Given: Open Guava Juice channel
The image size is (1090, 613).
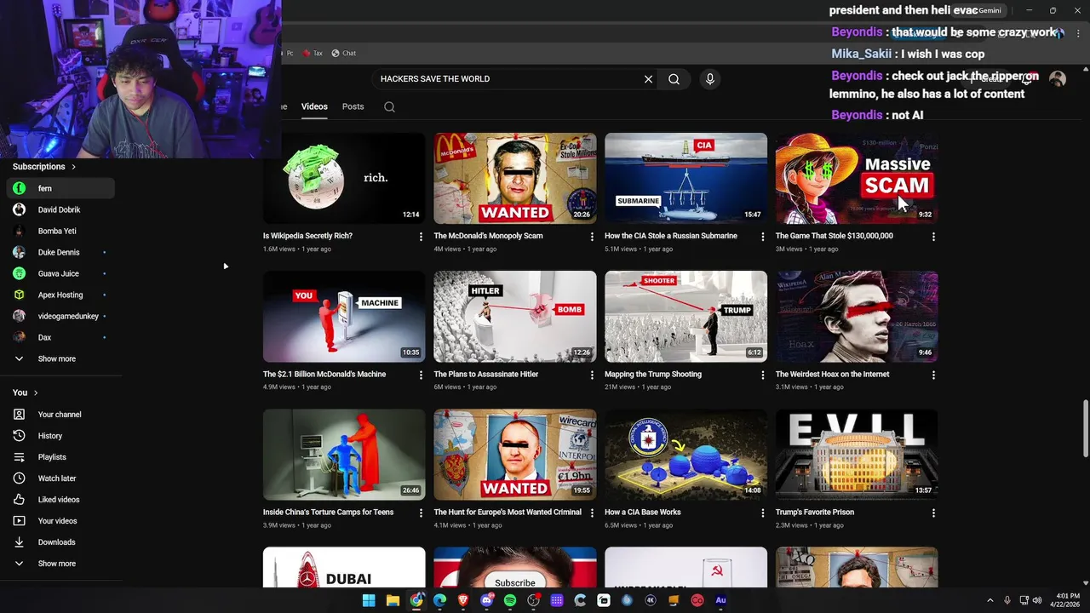Looking at the screenshot, I should (61, 273).
